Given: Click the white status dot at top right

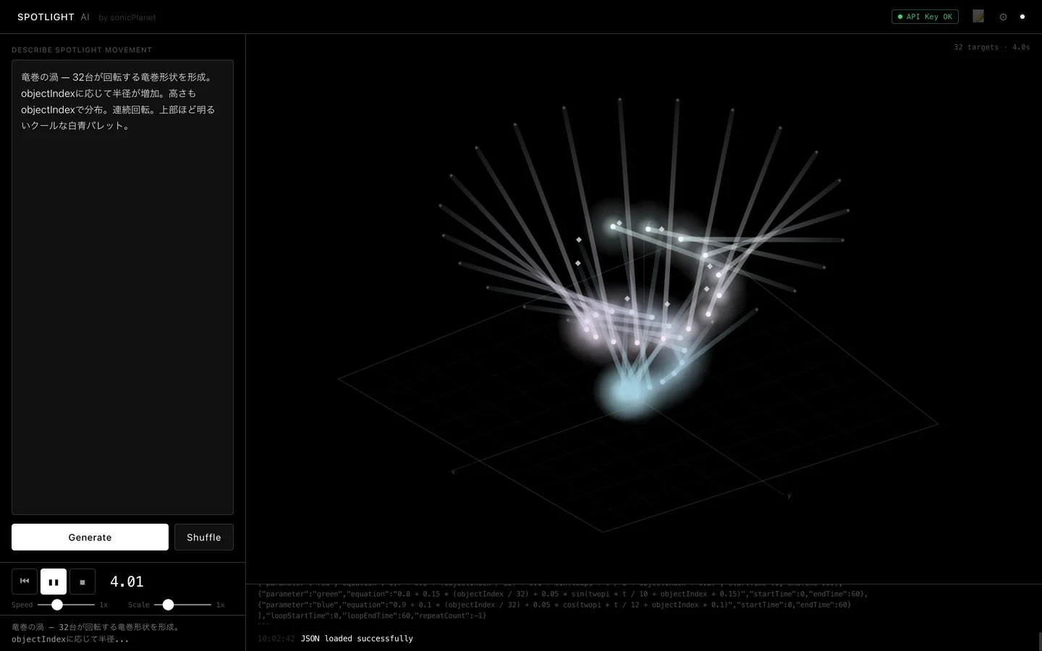Looking at the screenshot, I should (1022, 17).
